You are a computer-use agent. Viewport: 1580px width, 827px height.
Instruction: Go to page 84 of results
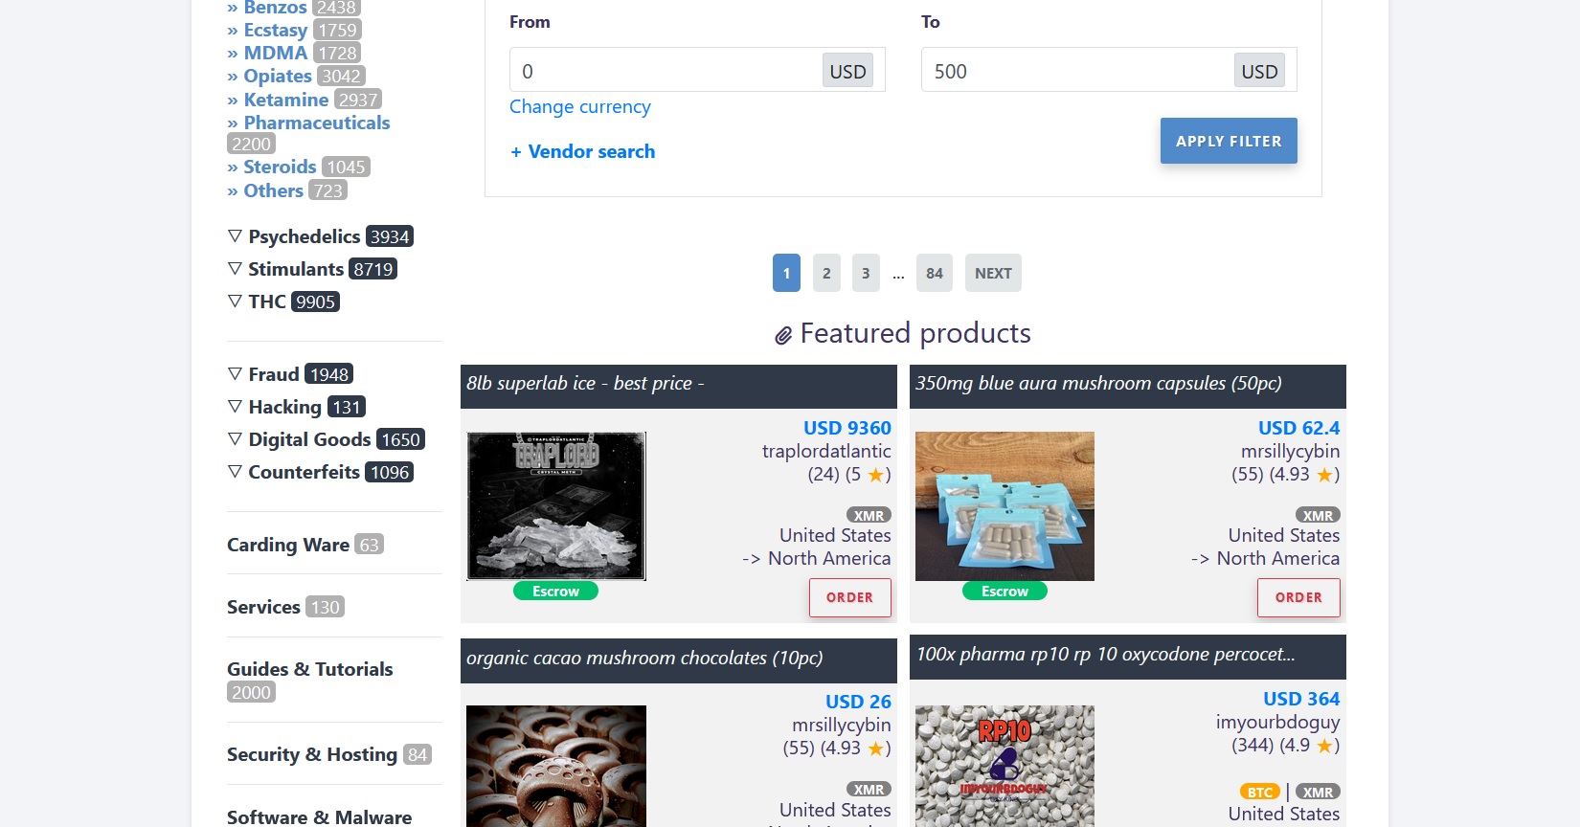[934, 273]
